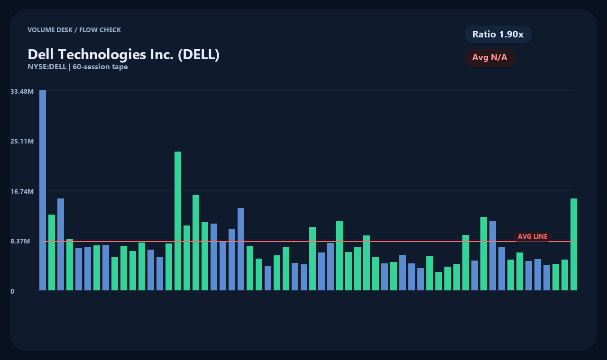
Task: Click the 8.37M axis label
Action: pyautogui.click(x=20, y=241)
